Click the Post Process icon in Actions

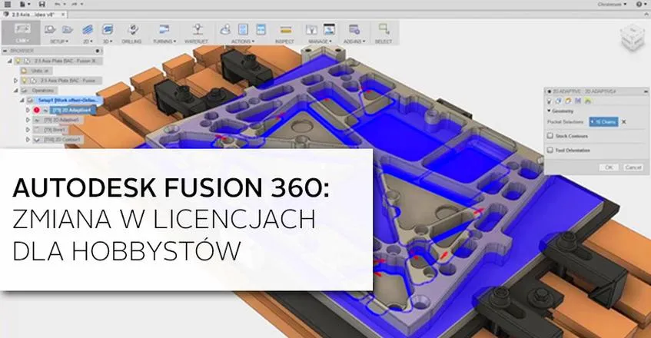click(244, 29)
